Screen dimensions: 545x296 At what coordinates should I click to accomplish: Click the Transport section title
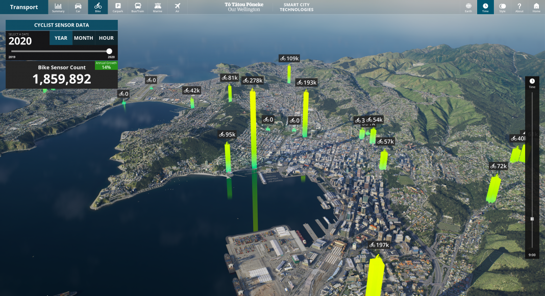point(24,7)
